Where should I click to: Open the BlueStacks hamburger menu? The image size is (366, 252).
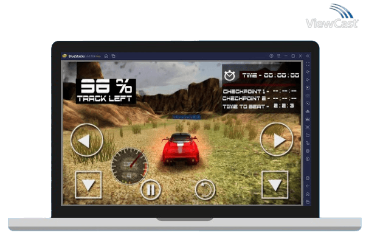[x=278, y=56]
